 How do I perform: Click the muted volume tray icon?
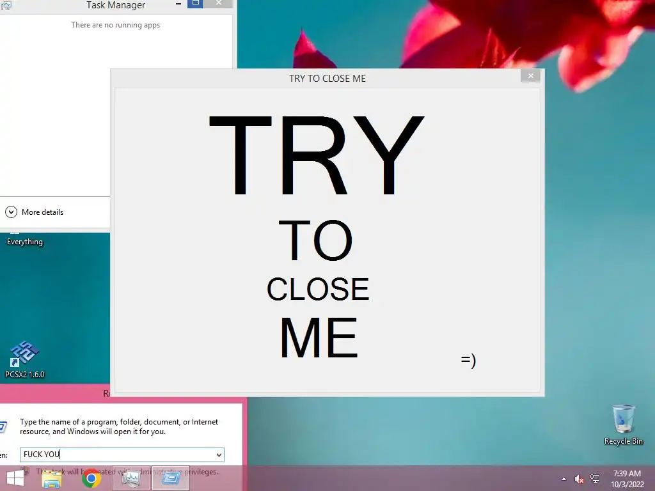pyautogui.click(x=579, y=479)
